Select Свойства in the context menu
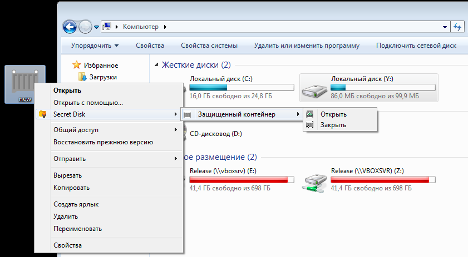 click(x=67, y=245)
